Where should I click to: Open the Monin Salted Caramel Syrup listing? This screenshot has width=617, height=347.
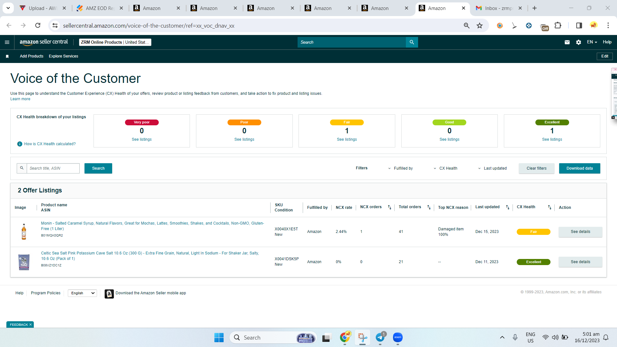coord(152,226)
